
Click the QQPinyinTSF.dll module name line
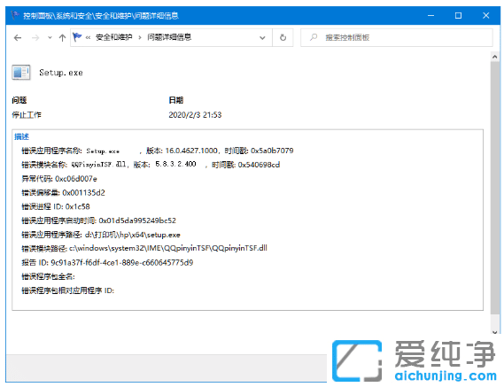(151, 165)
